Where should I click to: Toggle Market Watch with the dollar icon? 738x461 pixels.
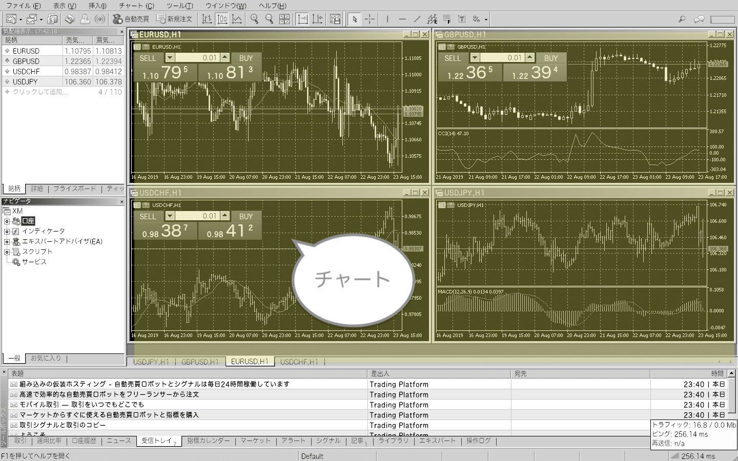coord(52,19)
